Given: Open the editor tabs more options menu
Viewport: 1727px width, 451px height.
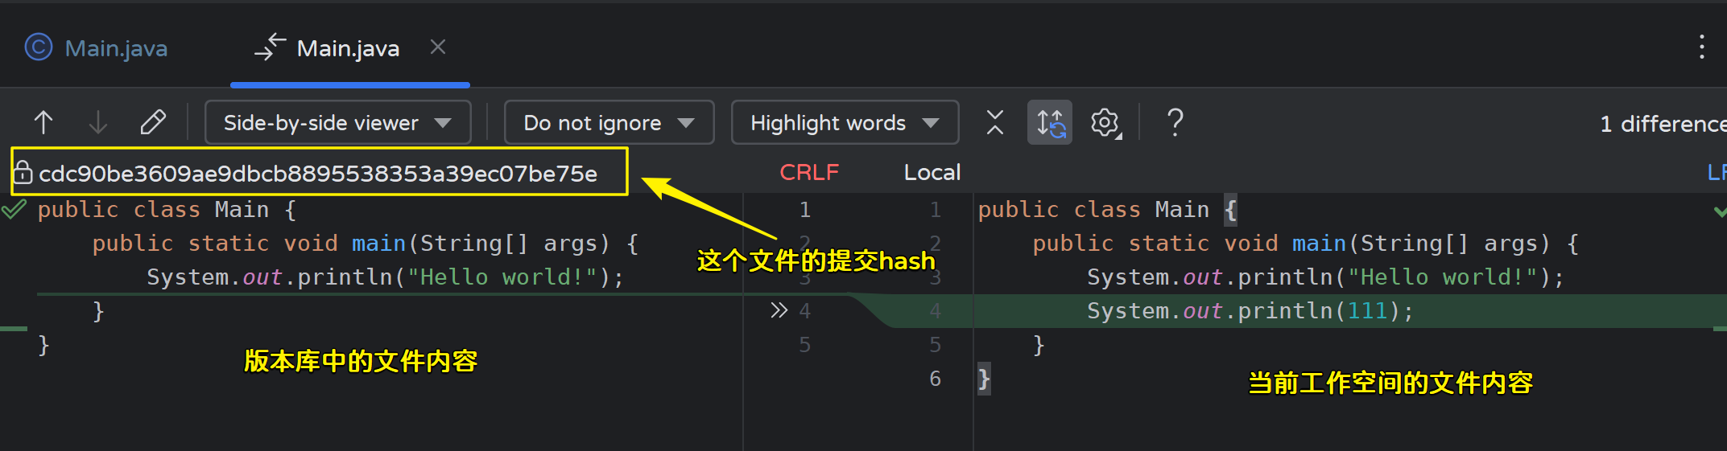Looking at the screenshot, I should pyautogui.click(x=1701, y=47).
